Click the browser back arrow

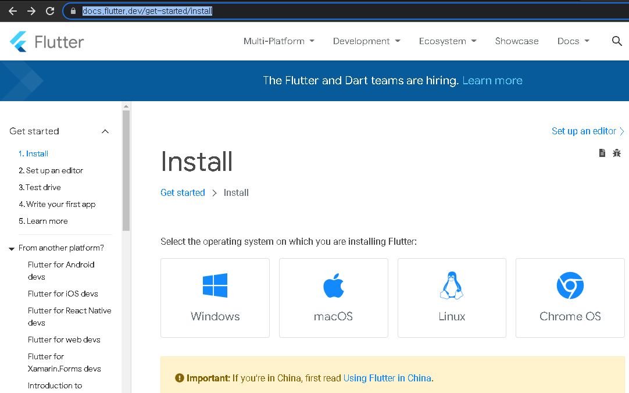(x=13, y=11)
